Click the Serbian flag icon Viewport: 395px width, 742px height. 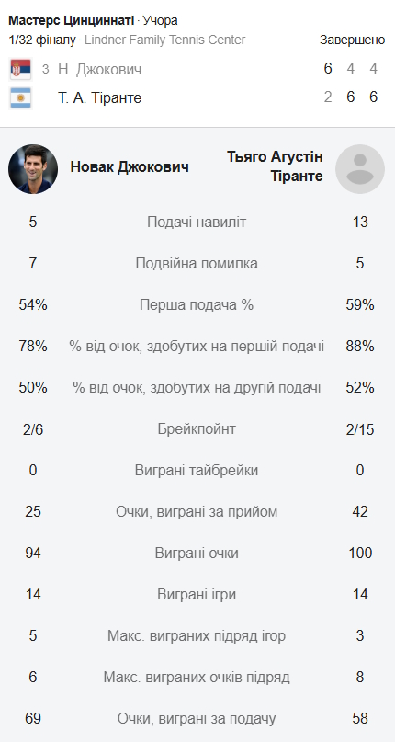(x=20, y=69)
